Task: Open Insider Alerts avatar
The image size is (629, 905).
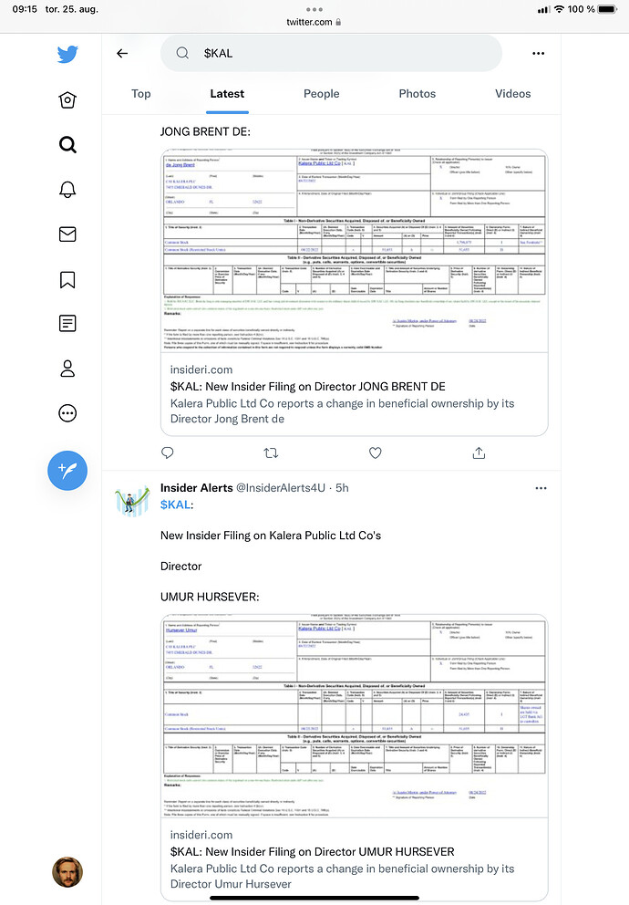Action: [132, 500]
